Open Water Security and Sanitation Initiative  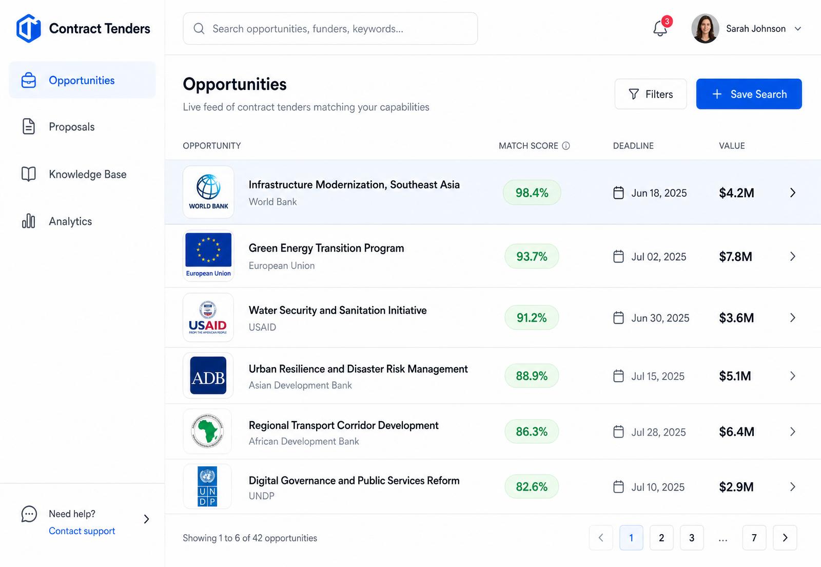pyautogui.click(x=338, y=310)
